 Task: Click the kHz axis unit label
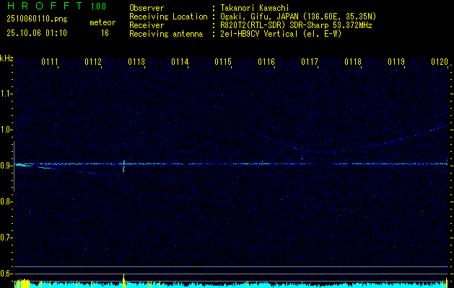[6, 58]
